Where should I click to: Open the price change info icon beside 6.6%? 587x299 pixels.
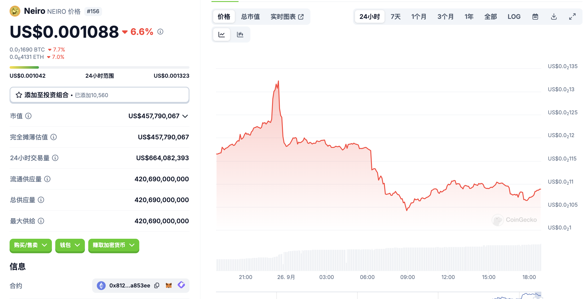pos(160,32)
